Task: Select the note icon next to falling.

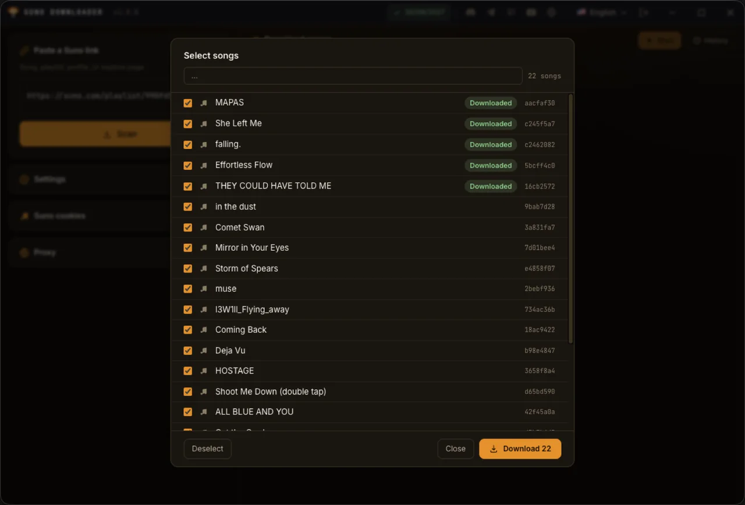Action: point(204,145)
